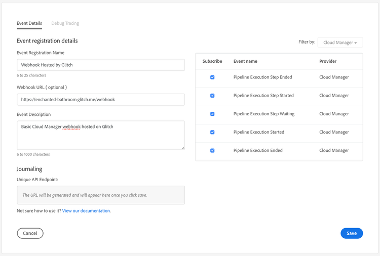Click the Provider column header

click(x=328, y=61)
